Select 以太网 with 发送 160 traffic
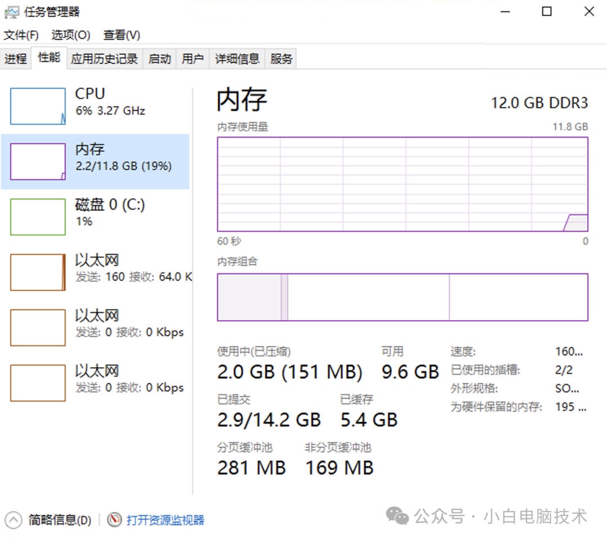 tap(95, 272)
